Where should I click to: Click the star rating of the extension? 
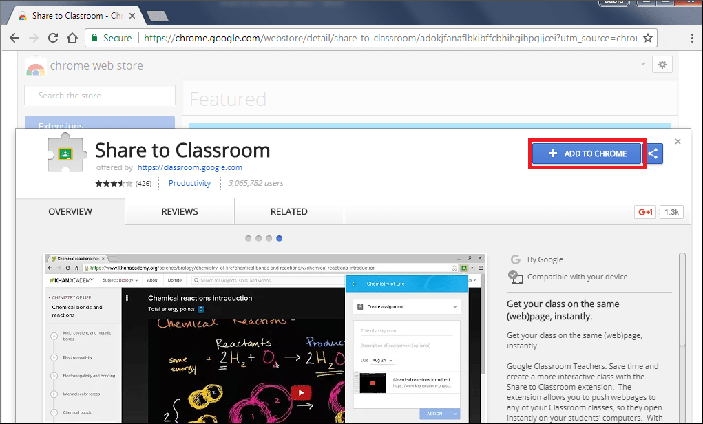(x=114, y=183)
